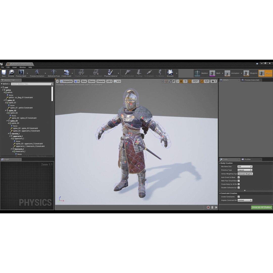Toggle the rotation snapping triangle button
273x273 pixels.
click(x=190, y=81)
